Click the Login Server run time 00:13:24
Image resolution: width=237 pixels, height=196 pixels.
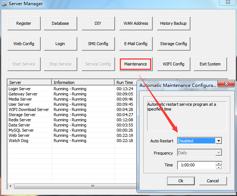click(125, 89)
